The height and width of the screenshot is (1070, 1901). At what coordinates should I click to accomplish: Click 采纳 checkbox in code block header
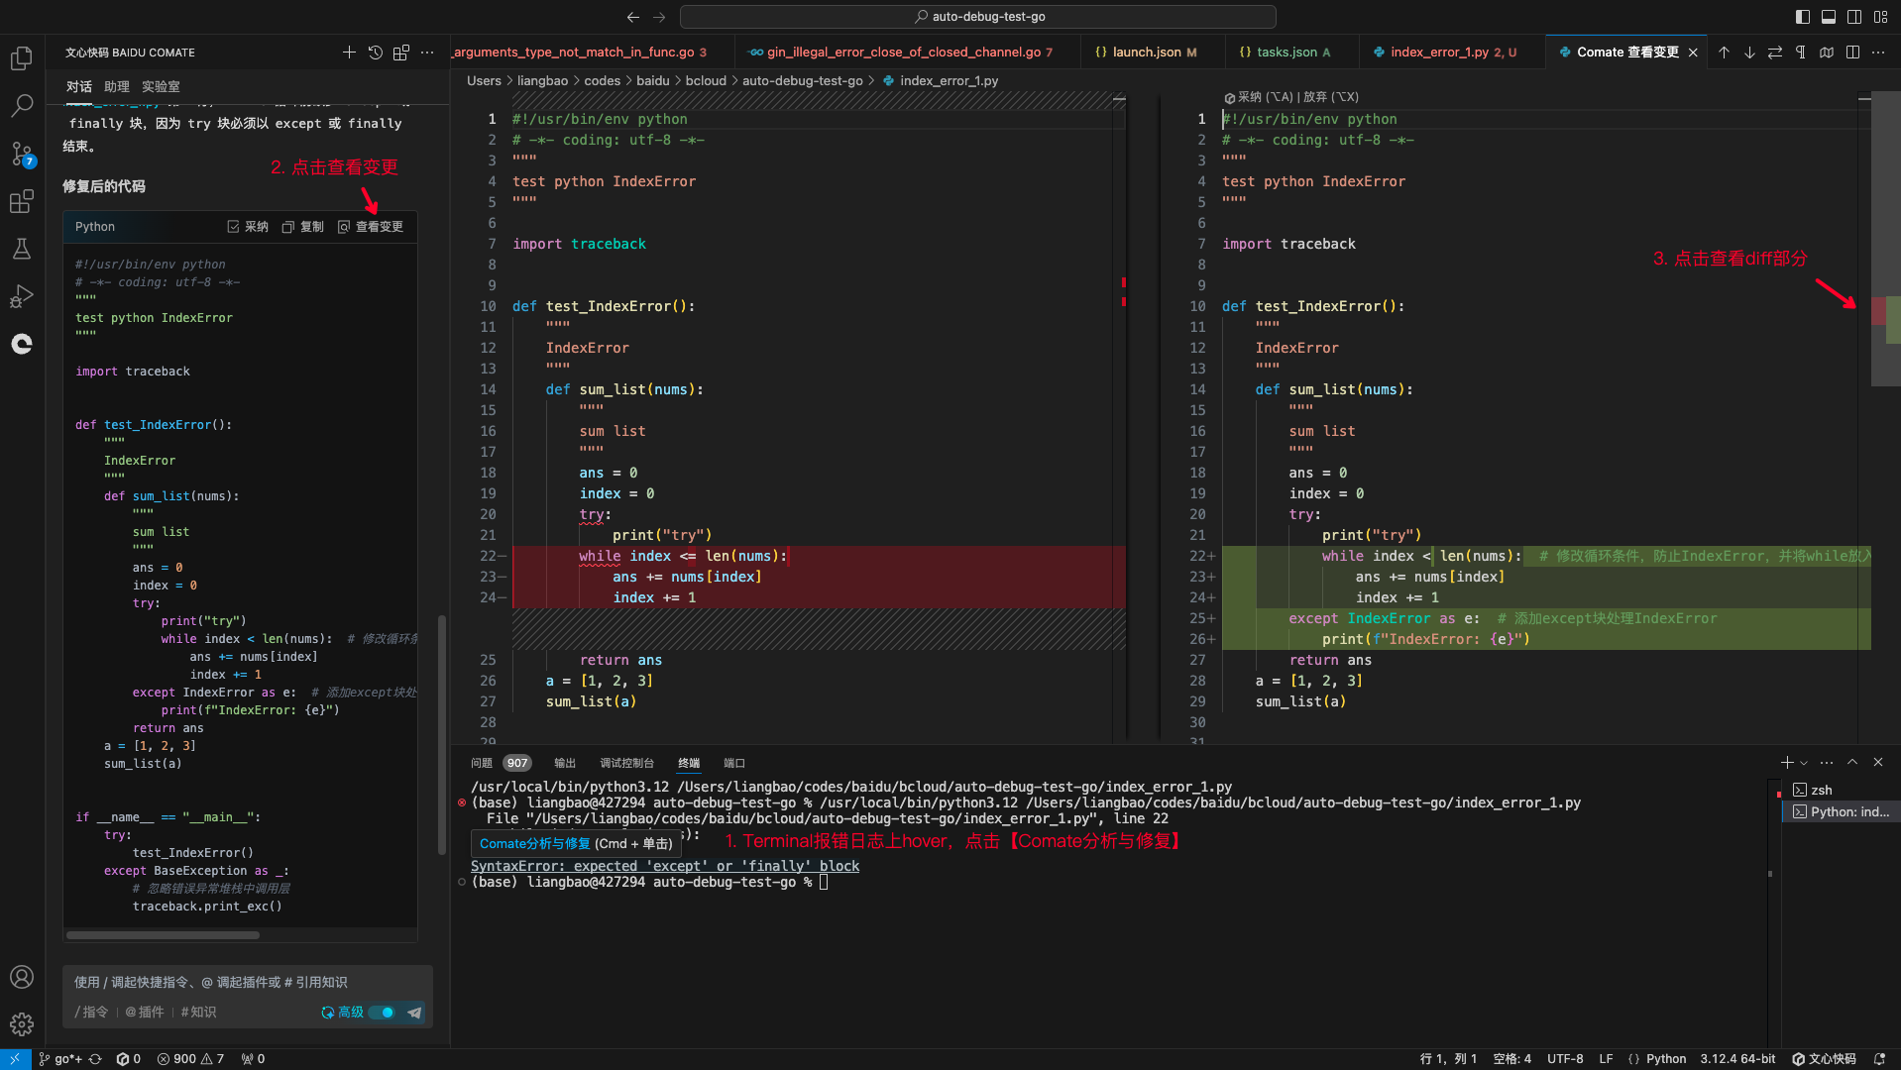coord(248,227)
